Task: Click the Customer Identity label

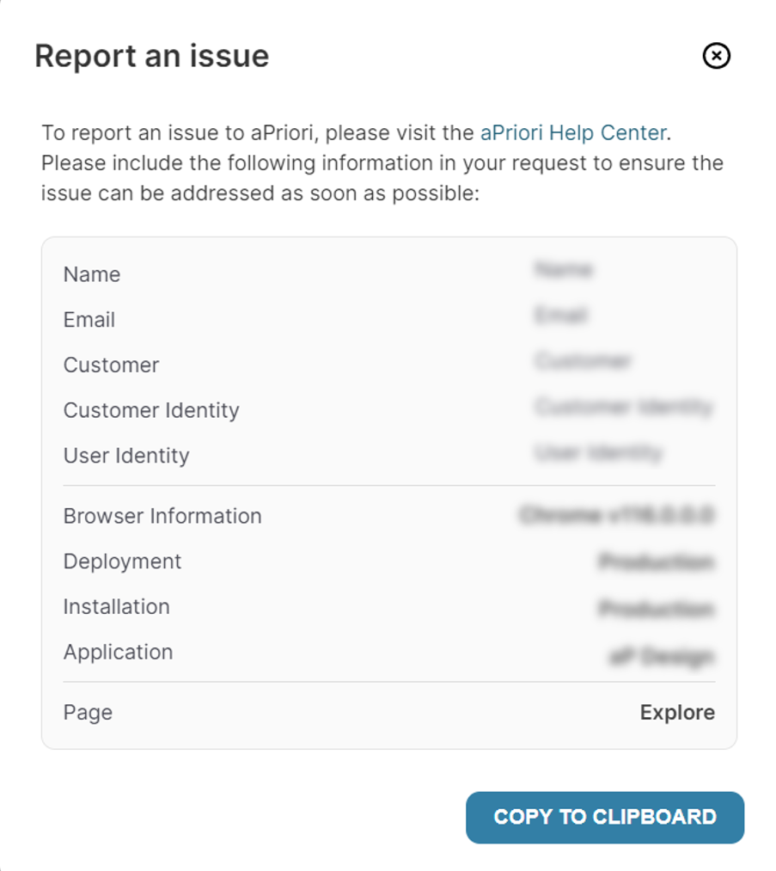Action: (151, 410)
